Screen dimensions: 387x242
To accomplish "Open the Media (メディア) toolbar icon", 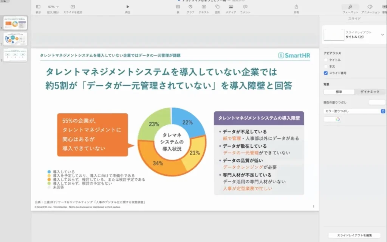I will [231, 7].
